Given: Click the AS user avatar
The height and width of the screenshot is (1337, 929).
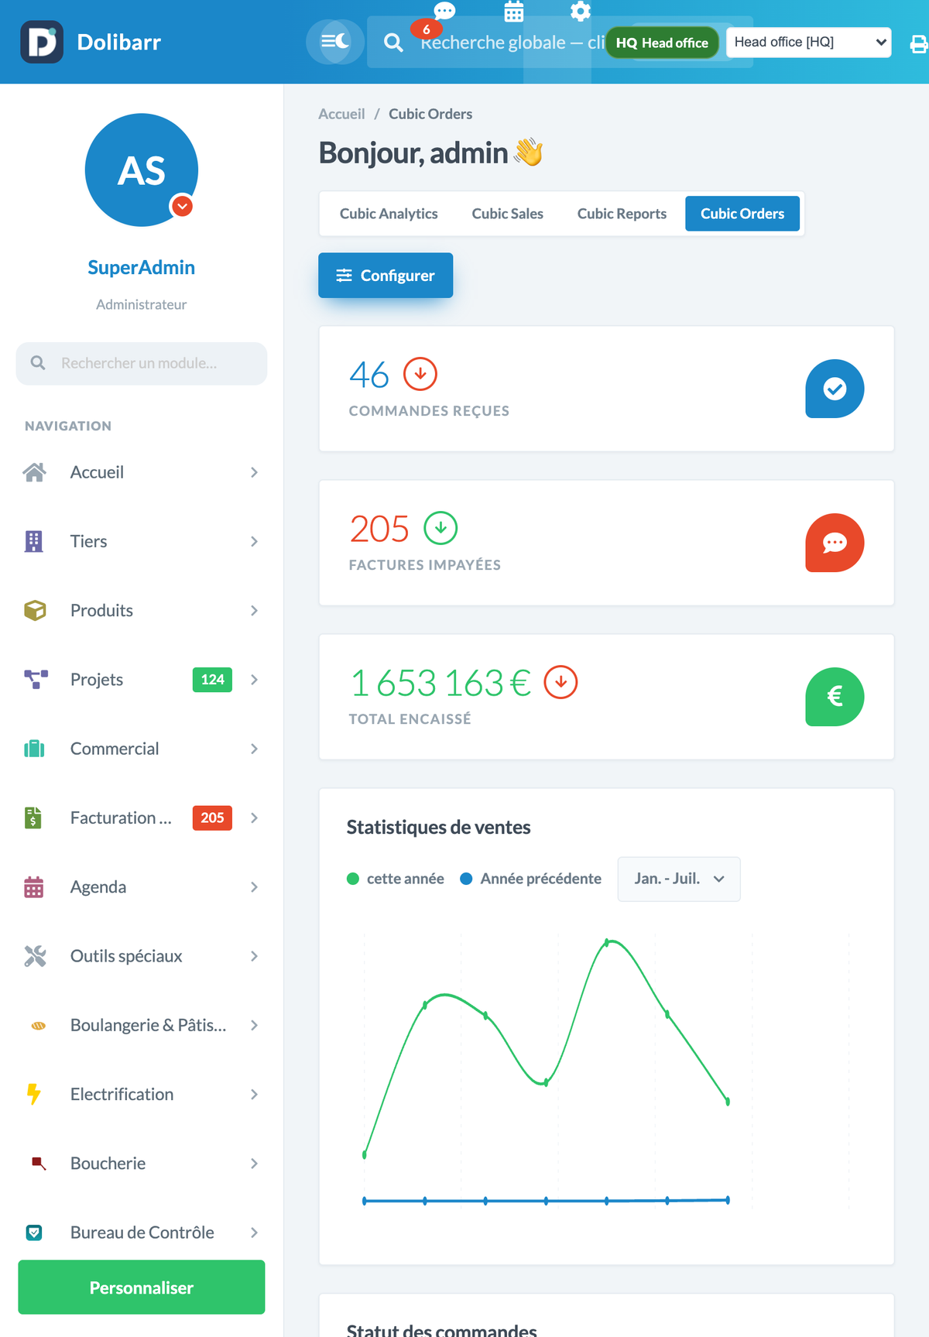Looking at the screenshot, I should 142,170.
